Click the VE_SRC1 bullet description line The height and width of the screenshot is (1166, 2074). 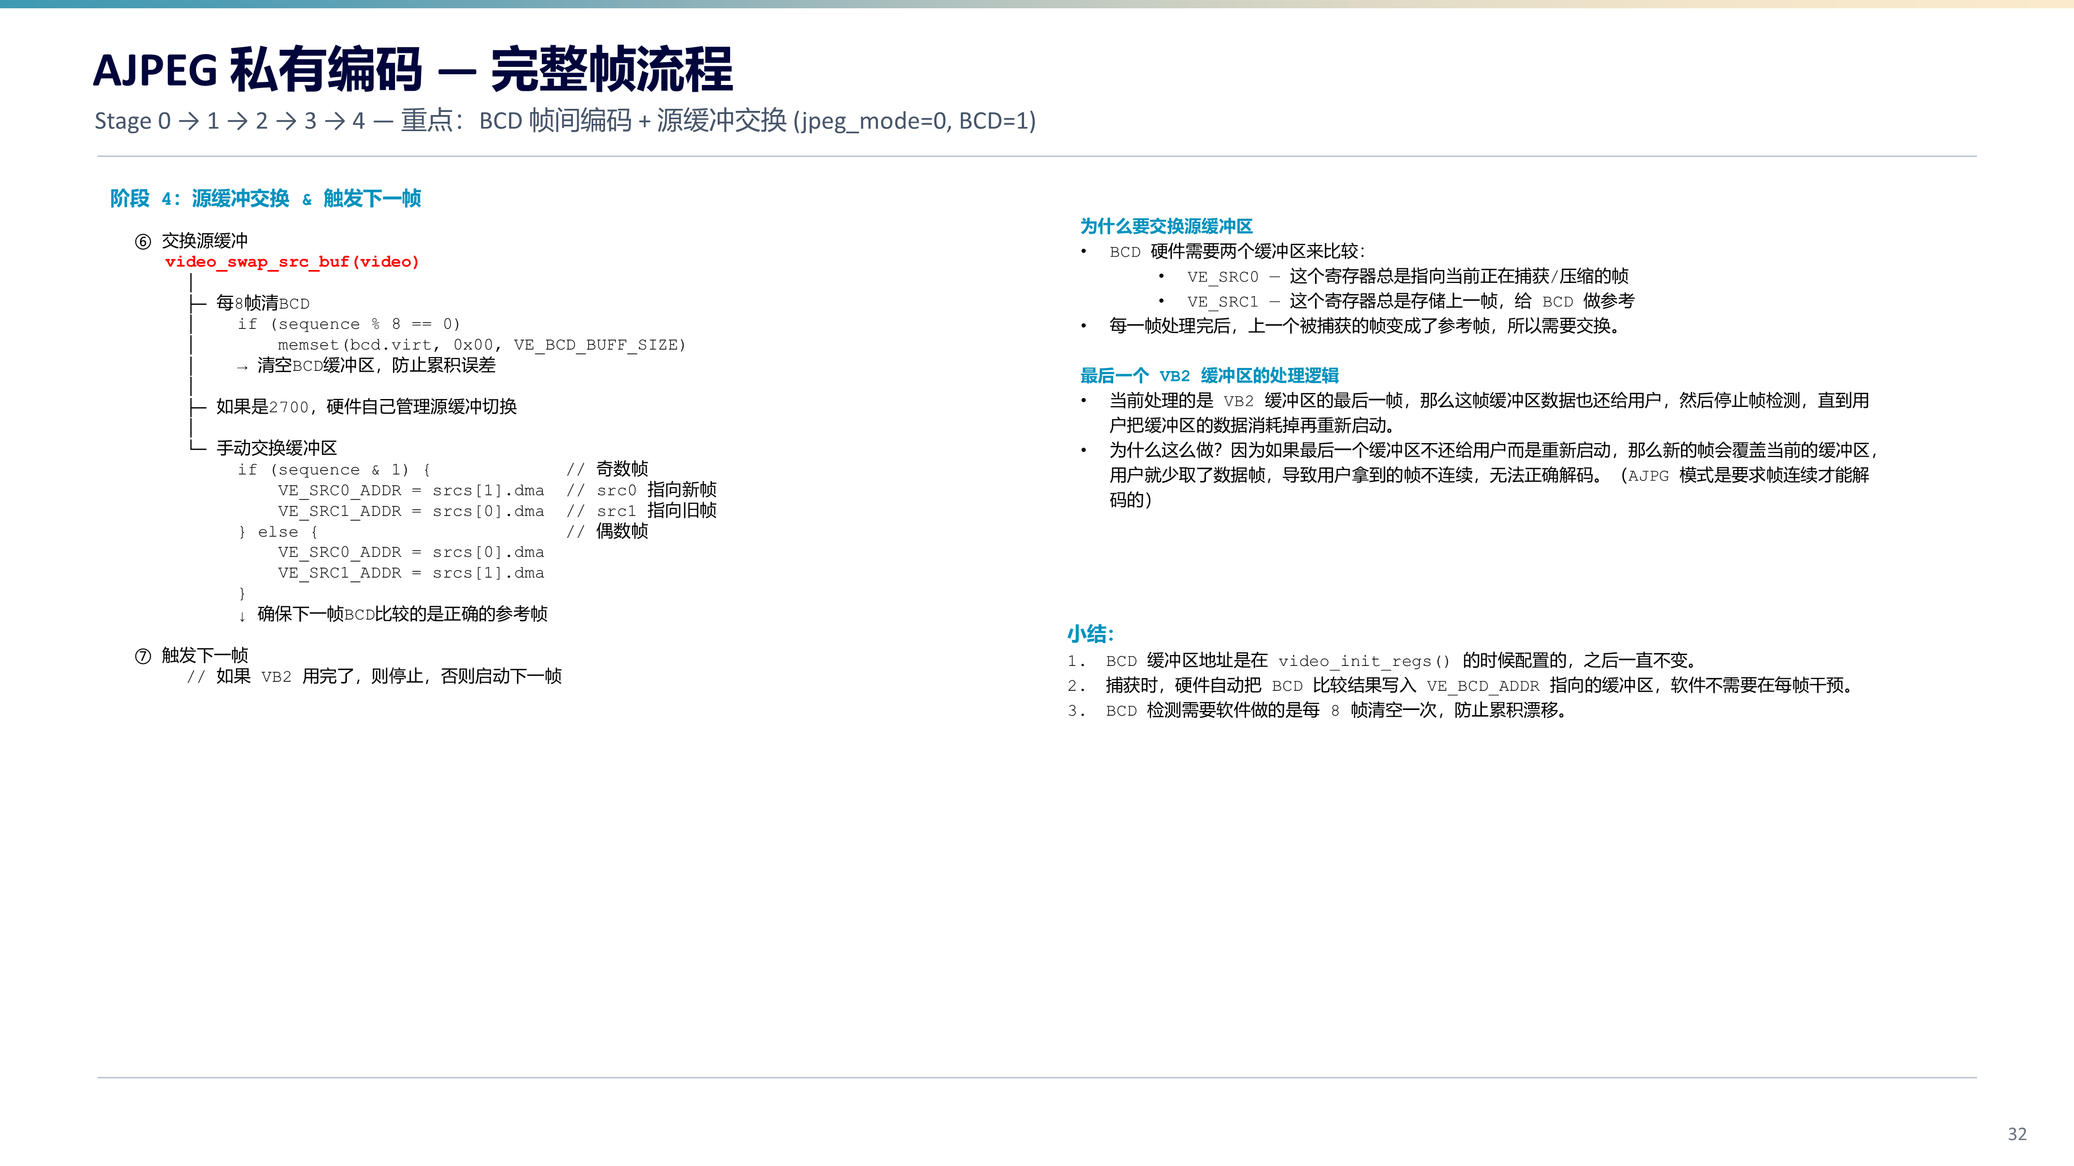(x=1410, y=301)
